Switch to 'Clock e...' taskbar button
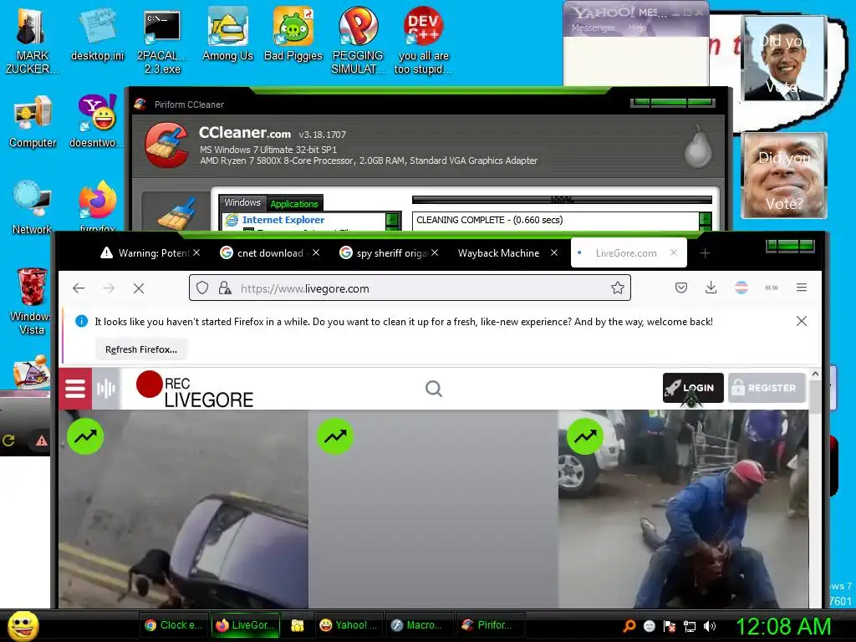Viewport: 856px width, 642px height. pos(173,625)
